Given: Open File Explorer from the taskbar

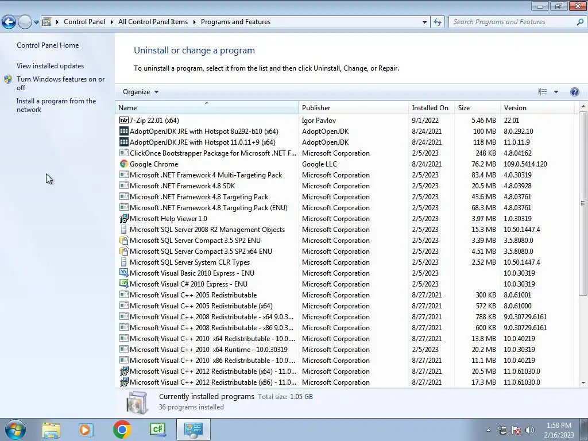Looking at the screenshot, I should [51, 430].
